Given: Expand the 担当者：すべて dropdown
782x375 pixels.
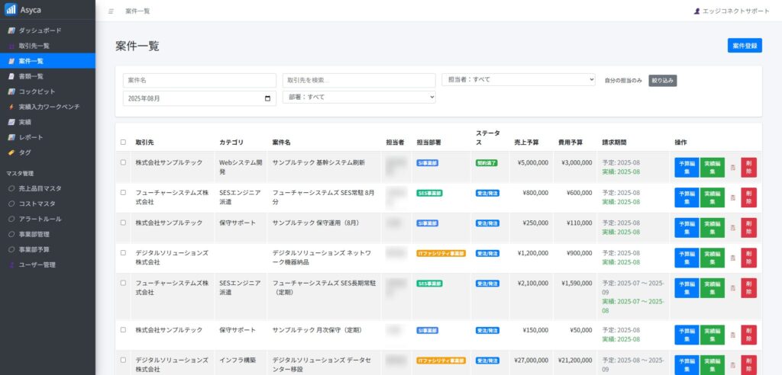Looking at the screenshot, I should (518, 79).
